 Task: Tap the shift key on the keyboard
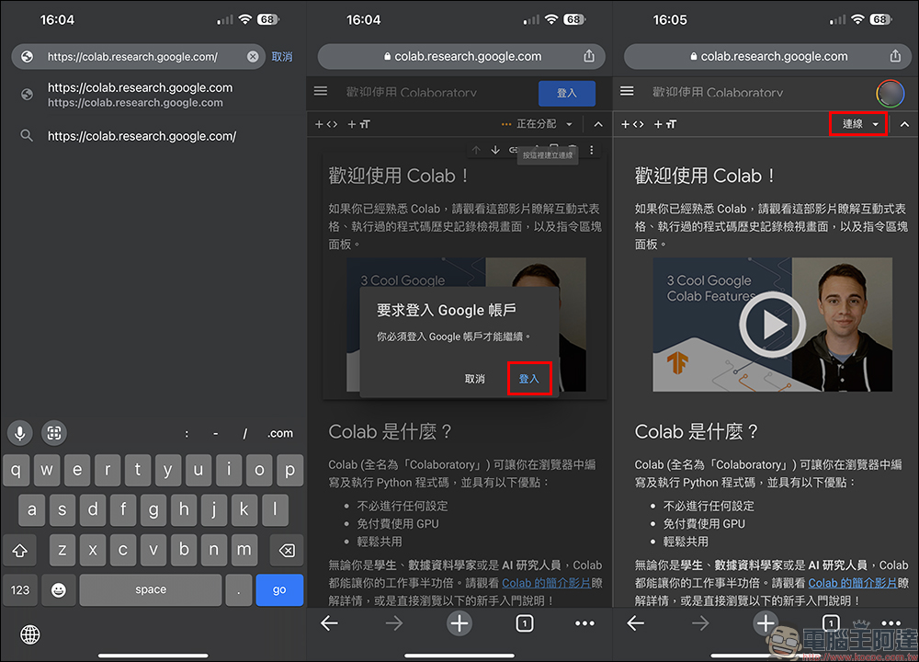point(20,550)
